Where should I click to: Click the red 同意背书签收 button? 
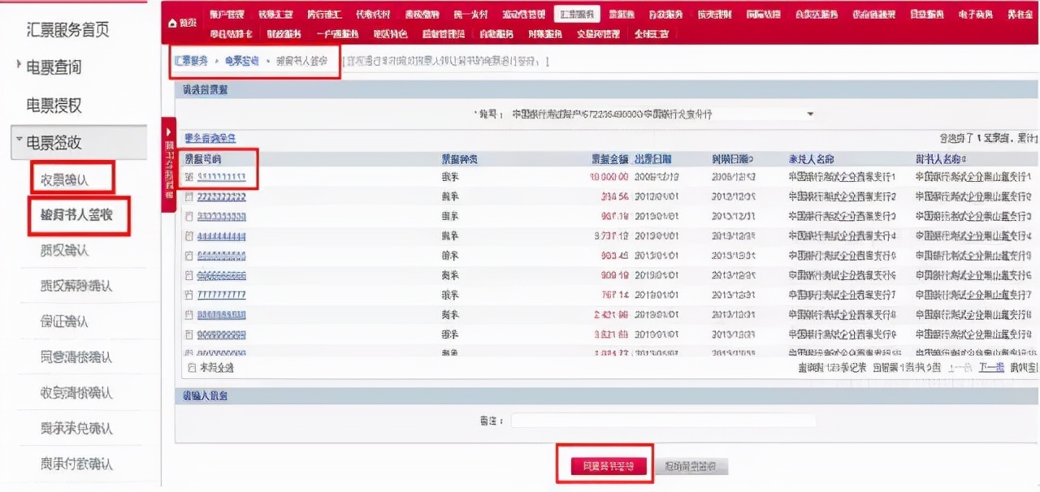(x=604, y=466)
